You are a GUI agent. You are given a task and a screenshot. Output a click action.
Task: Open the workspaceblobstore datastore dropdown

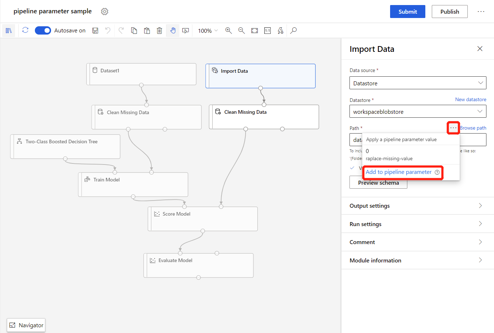417,112
